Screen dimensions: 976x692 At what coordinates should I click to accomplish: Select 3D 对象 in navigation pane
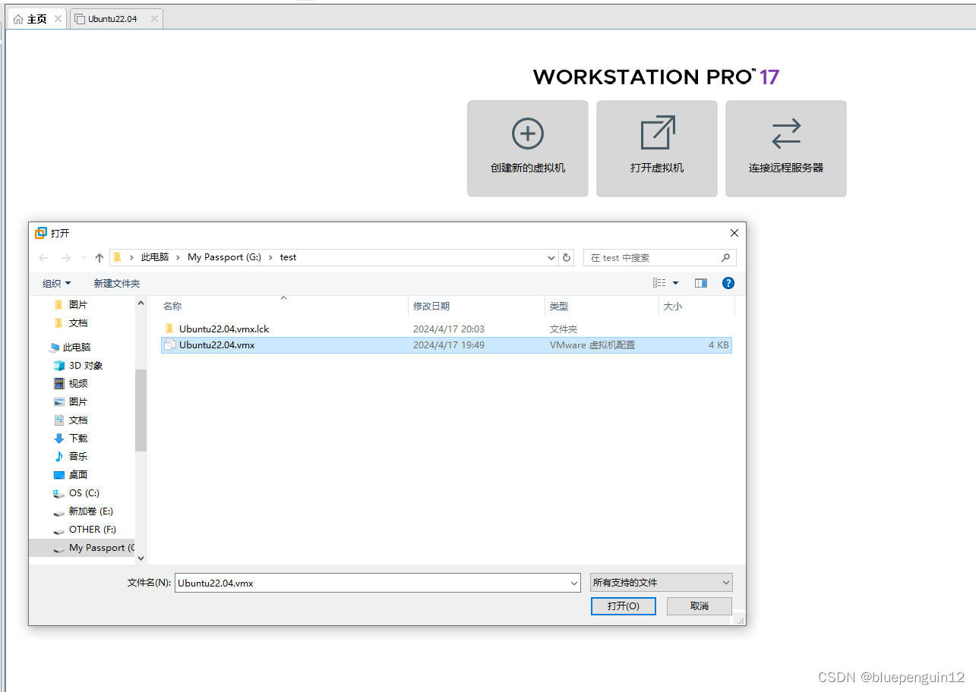click(x=86, y=365)
